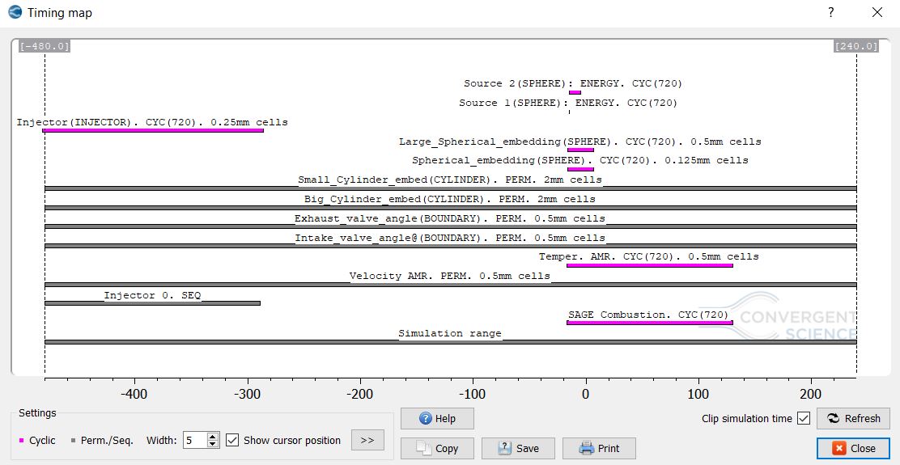
Task: Increase Width value with up arrow
Action: 213,437
